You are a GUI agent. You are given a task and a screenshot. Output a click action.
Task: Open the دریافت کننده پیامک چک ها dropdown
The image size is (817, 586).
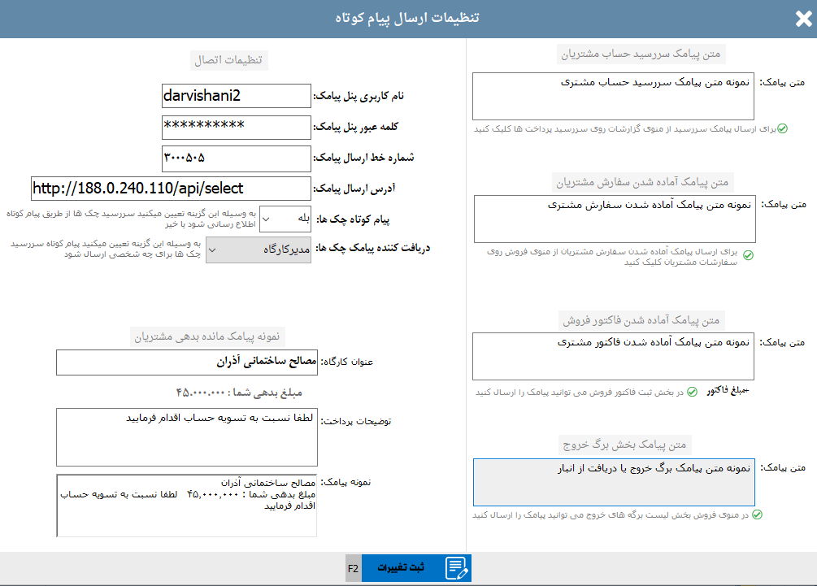tap(259, 250)
